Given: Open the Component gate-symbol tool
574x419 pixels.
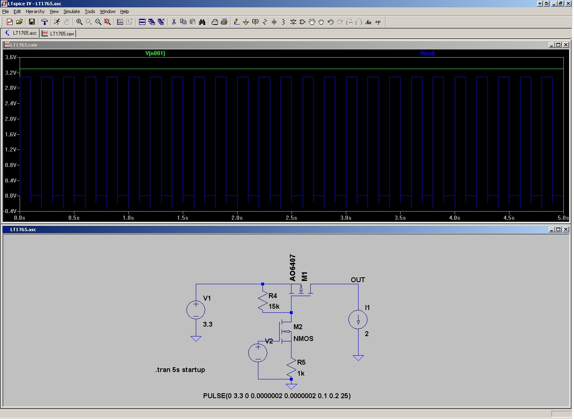Looking at the screenshot, I should [x=303, y=22].
